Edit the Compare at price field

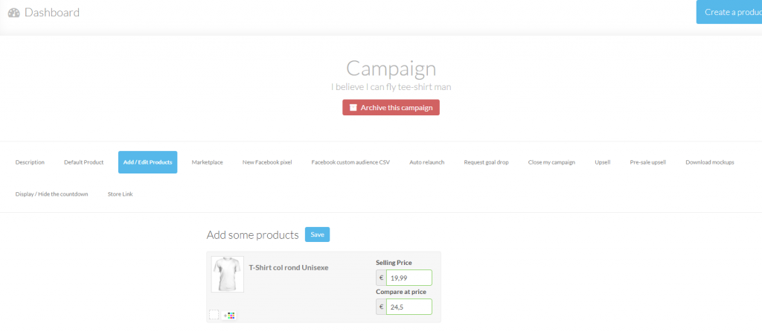(x=409, y=307)
